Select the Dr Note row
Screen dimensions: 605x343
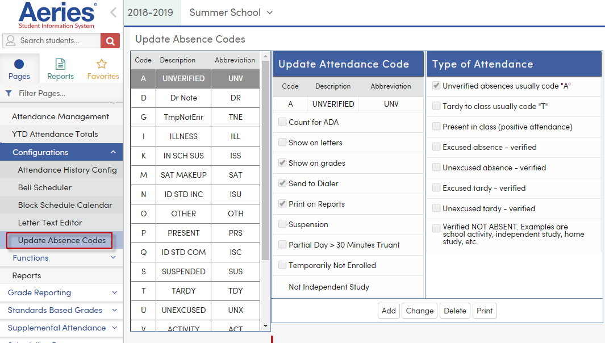[195, 98]
